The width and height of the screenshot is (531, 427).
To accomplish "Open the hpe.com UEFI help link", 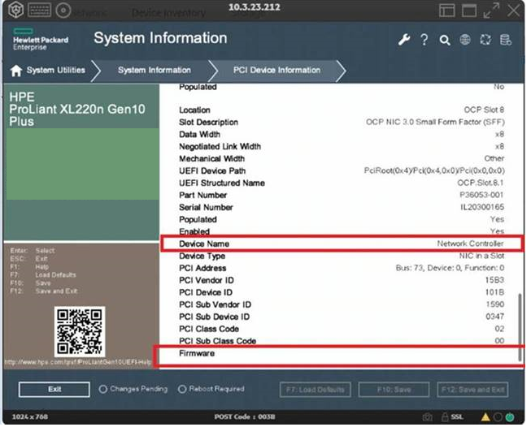I will (78, 362).
